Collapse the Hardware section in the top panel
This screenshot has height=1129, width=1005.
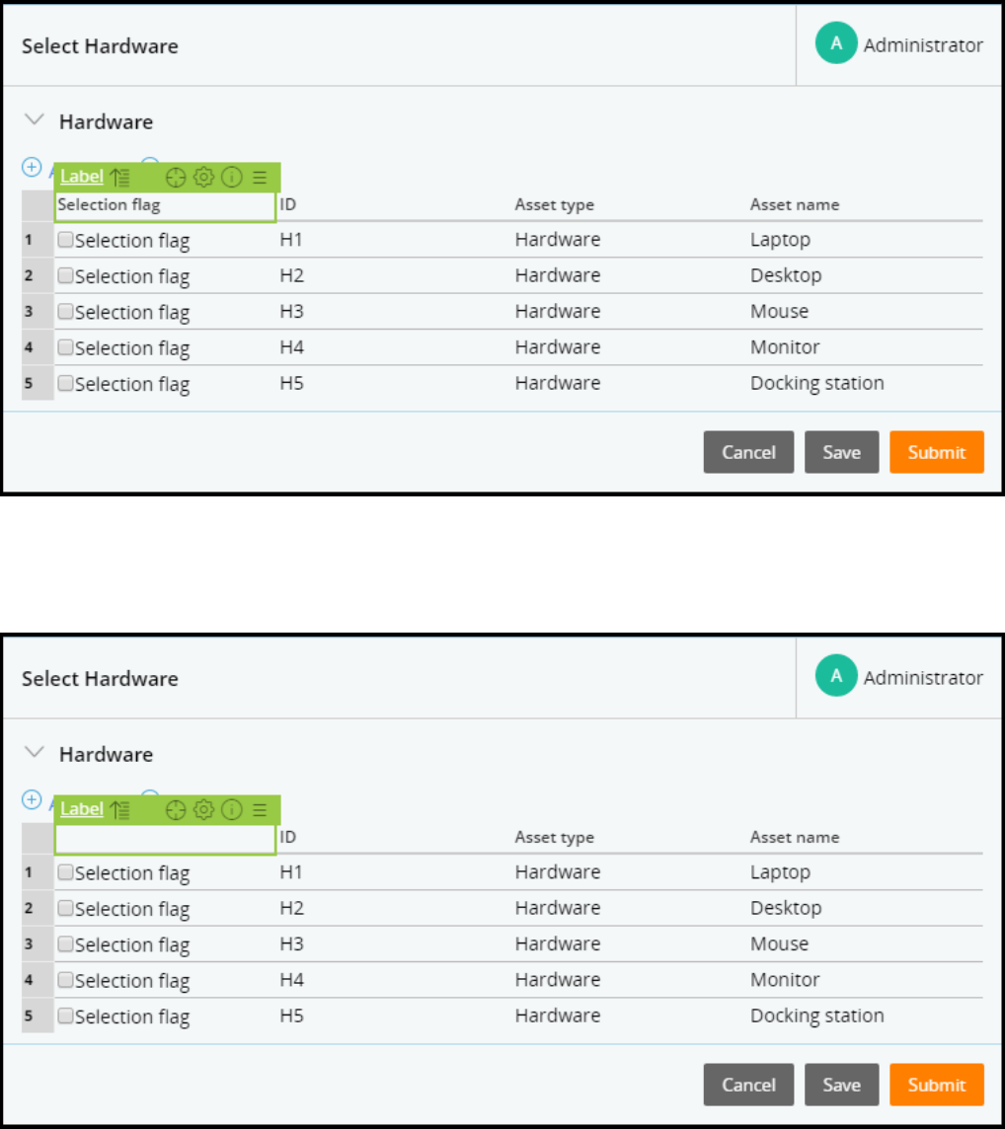click(x=35, y=120)
